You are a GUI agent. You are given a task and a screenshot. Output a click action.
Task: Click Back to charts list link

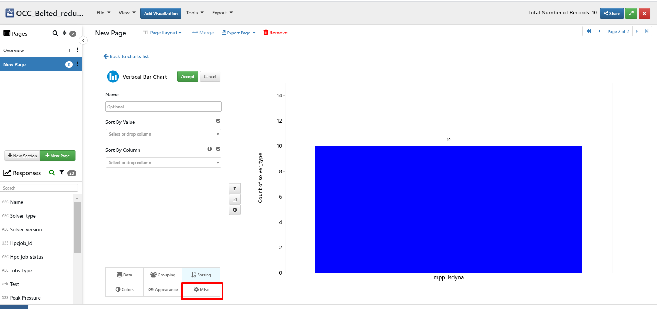click(x=126, y=56)
